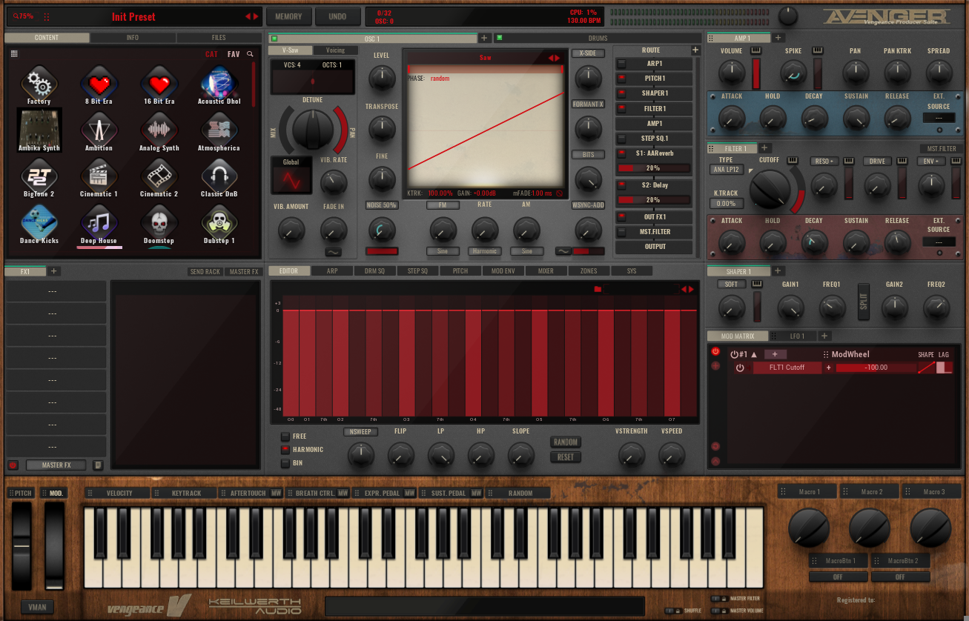Select the HARMONIC mode radio button
This screenshot has width=969, height=621.
(285, 450)
